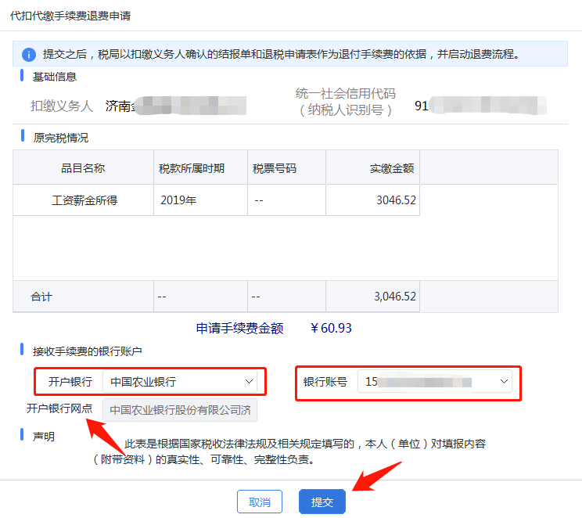Click the 2019年 period cell
Screen dimensions: 582x518
tap(178, 200)
